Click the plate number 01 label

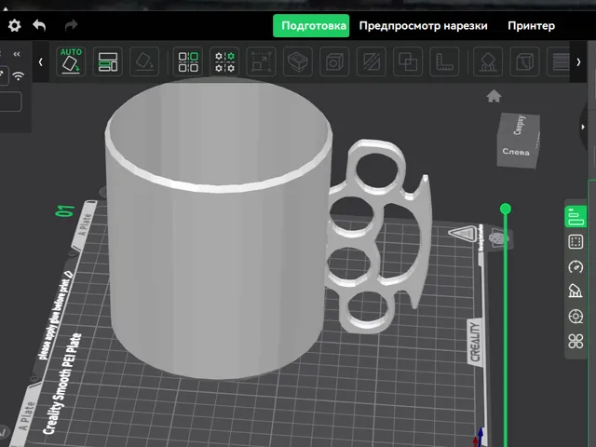point(65,211)
